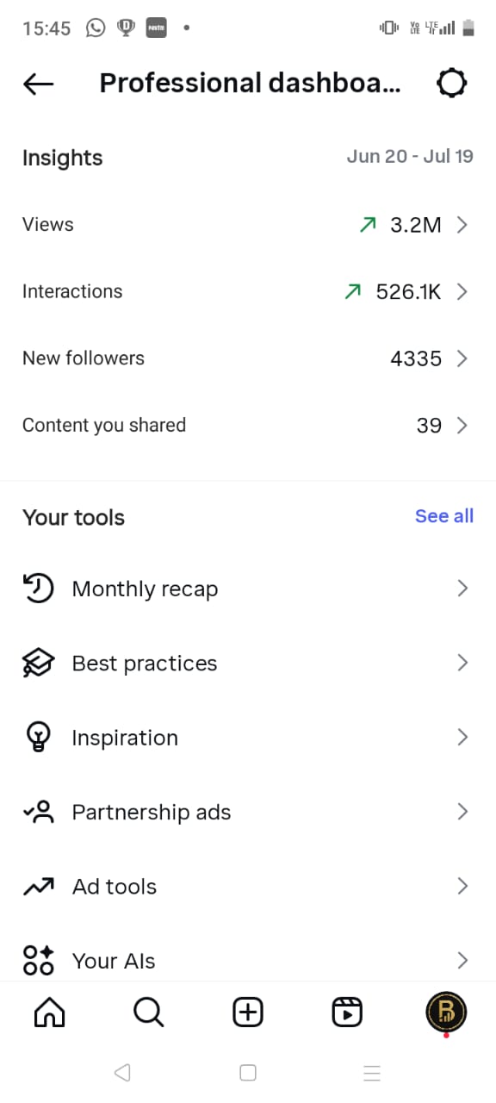The height and width of the screenshot is (1103, 496).
Task: Open the Search tab magnifier
Action: point(148,1013)
